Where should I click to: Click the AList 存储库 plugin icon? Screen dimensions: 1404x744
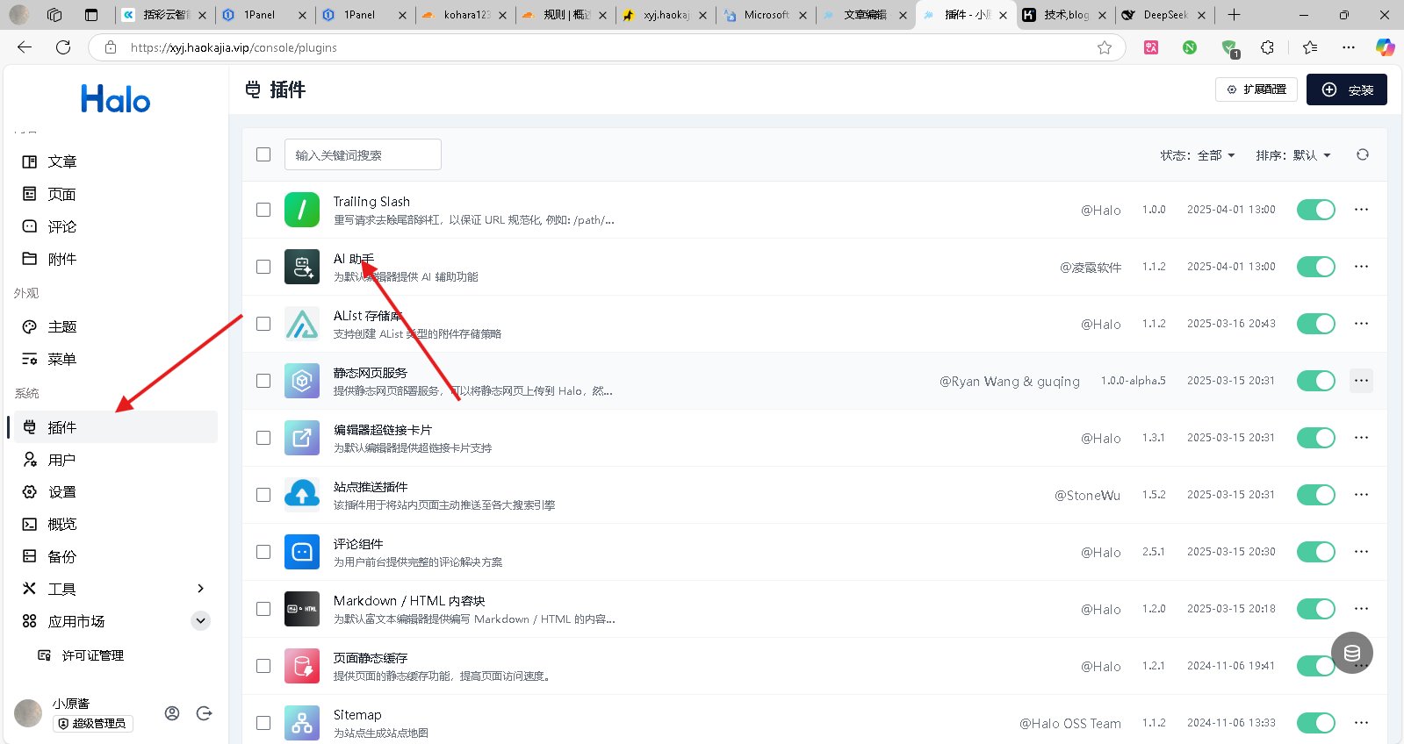coord(302,324)
